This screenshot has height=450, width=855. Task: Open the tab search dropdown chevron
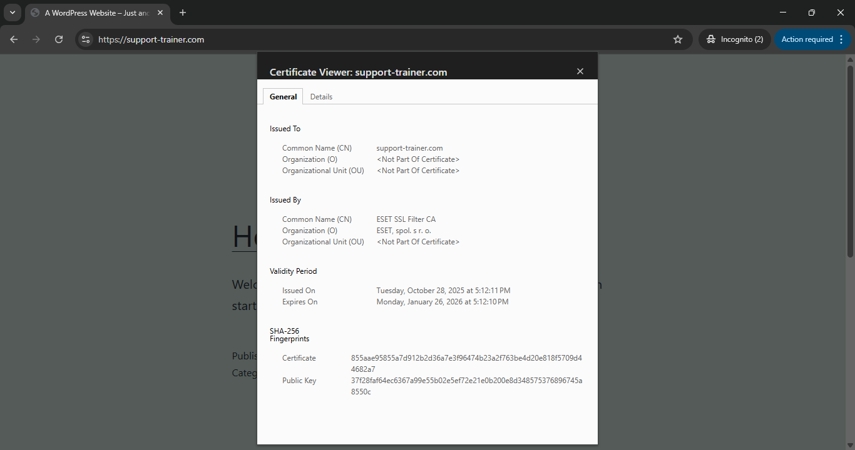point(12,12)
